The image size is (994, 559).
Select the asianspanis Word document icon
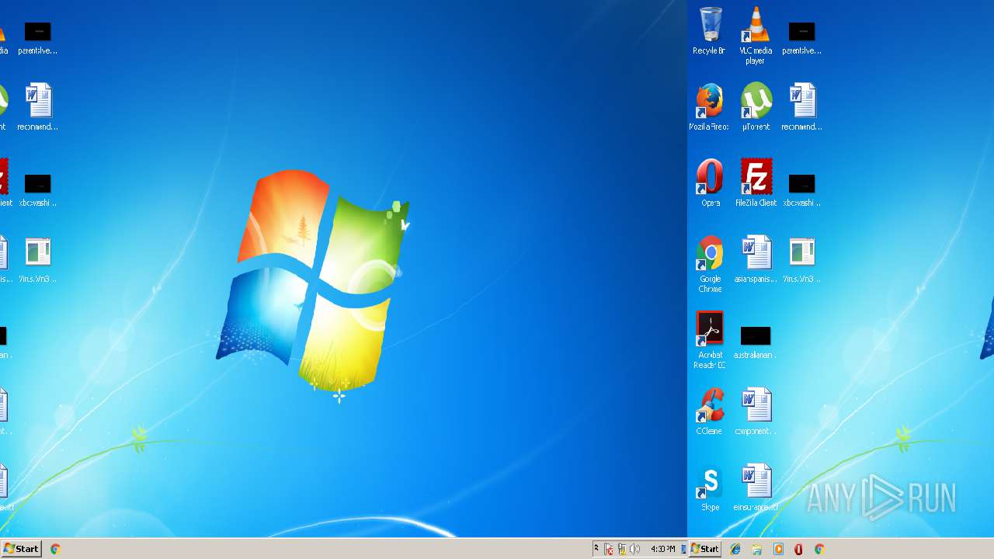tap(756, 259)
